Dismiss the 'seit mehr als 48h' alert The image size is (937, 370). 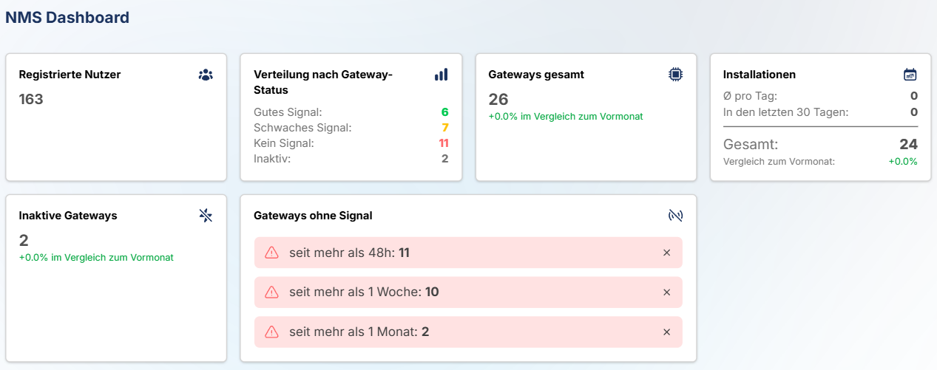(666, 253)
